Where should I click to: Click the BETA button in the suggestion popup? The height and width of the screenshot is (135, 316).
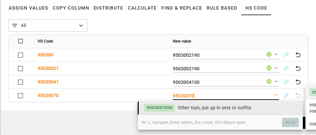click(290, 122)
